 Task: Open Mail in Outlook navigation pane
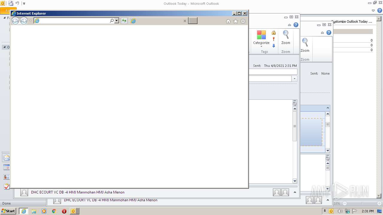tap(6, 158)
